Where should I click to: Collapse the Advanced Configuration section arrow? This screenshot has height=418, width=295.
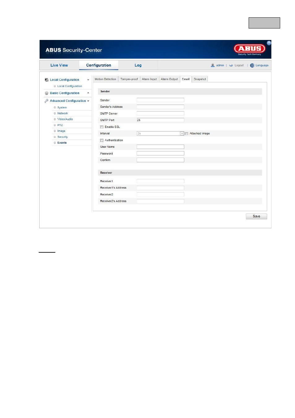click(88, 101)
